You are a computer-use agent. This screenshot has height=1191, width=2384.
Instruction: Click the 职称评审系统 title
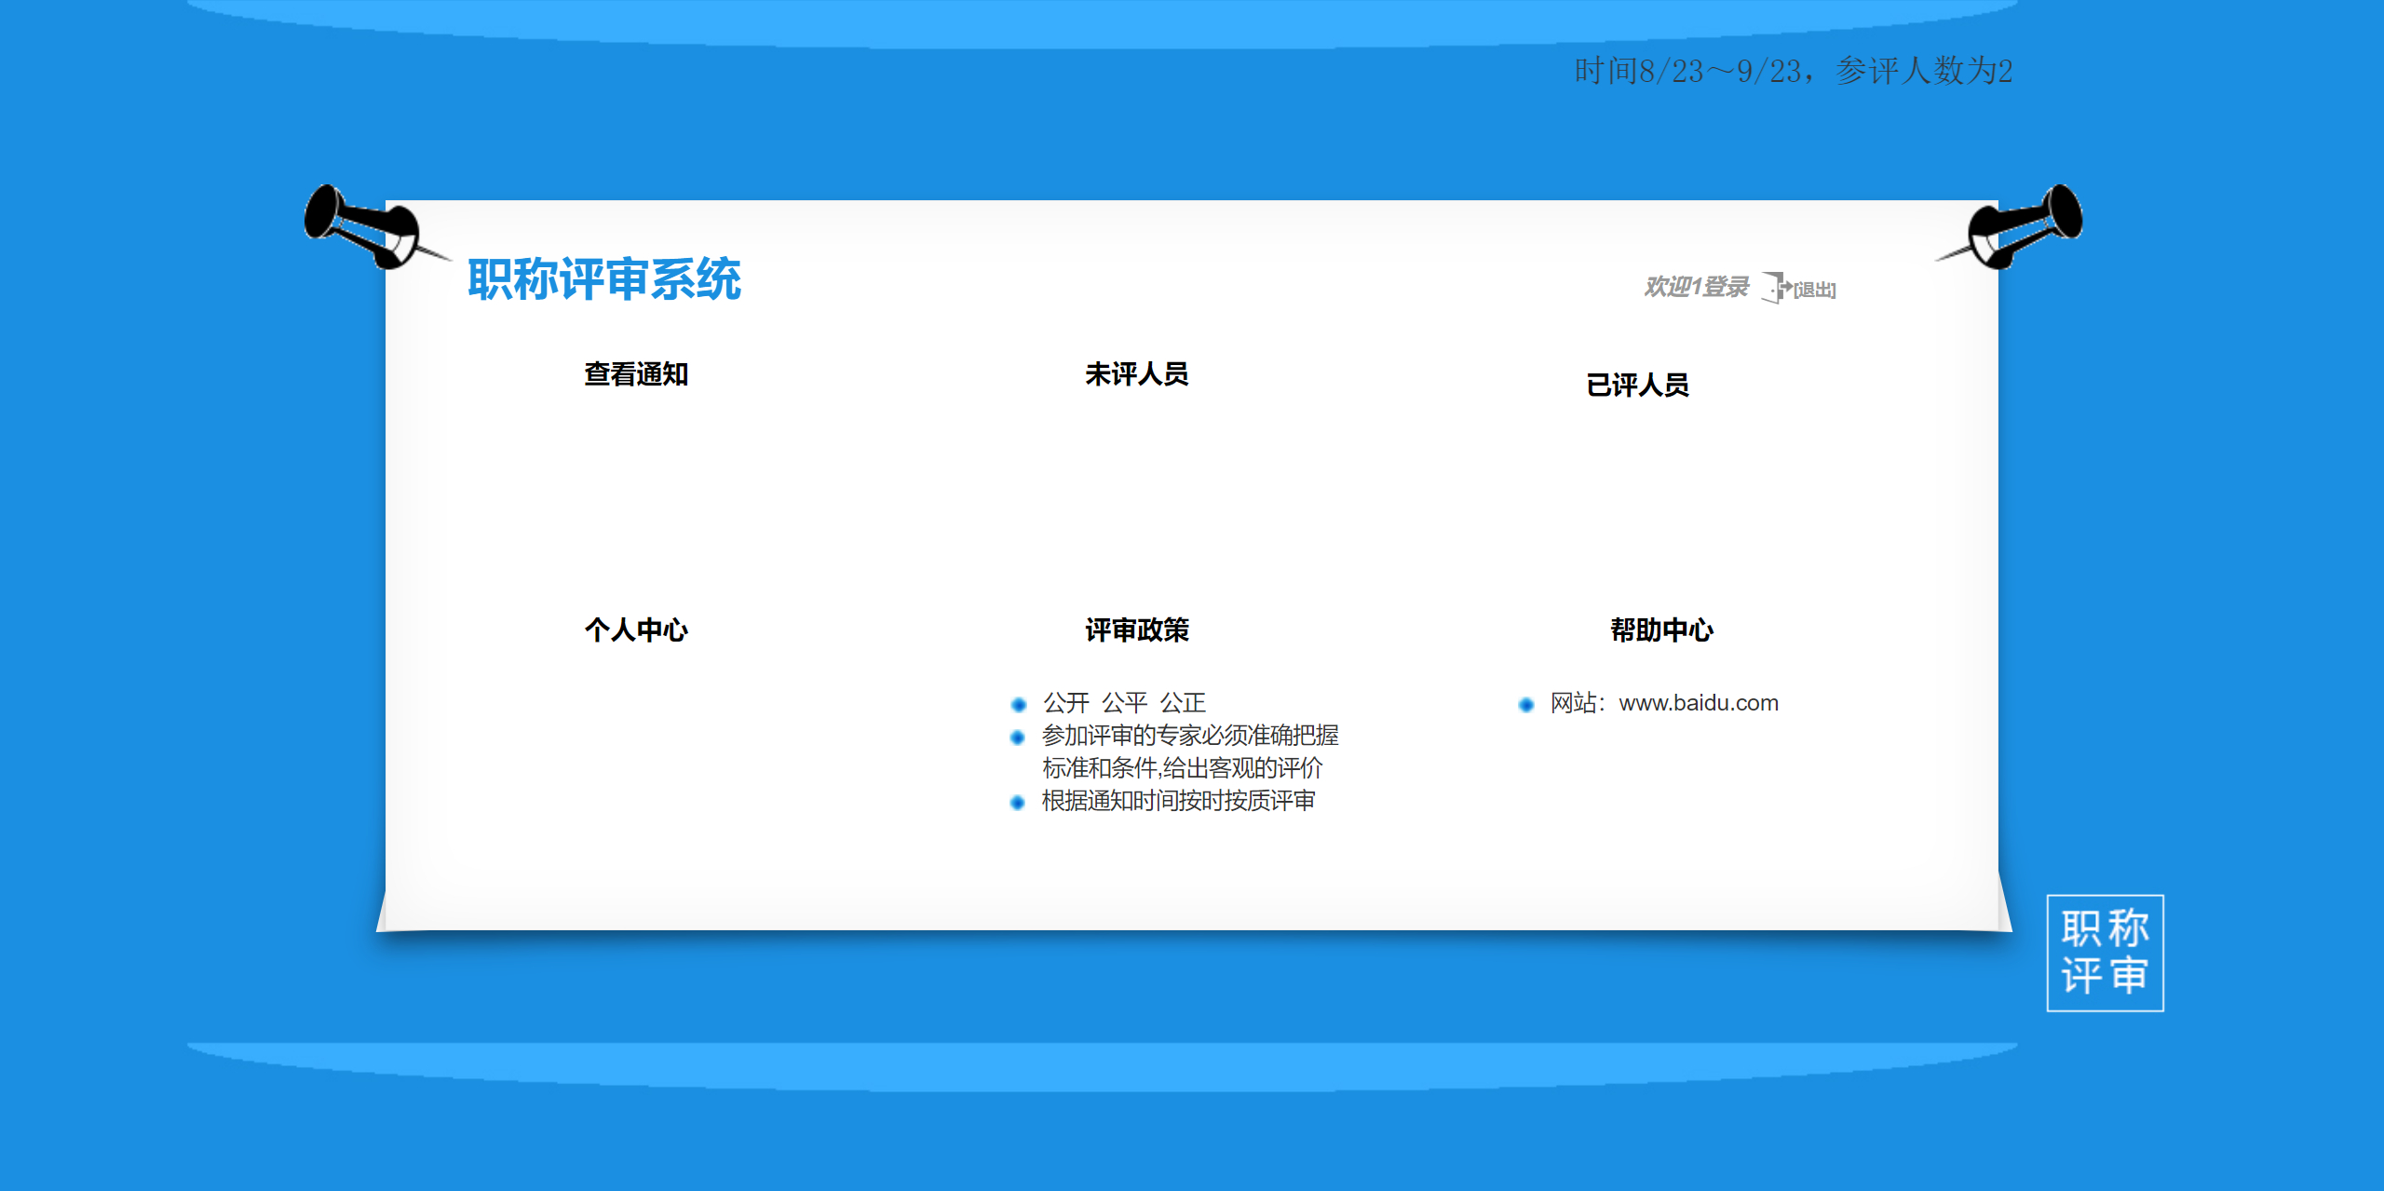pos(604,279)
